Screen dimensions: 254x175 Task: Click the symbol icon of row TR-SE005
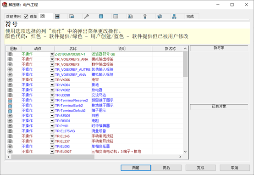point(10,116)
